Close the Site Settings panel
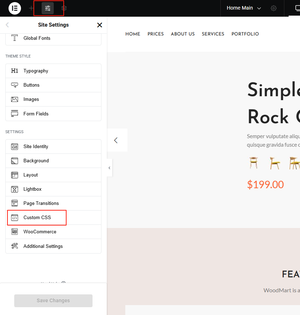The image size is (300, 315). tap(100, 25)
